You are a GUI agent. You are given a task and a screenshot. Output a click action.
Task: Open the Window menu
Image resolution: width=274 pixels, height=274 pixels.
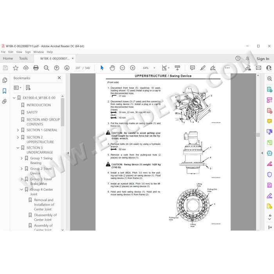[39, 52]
